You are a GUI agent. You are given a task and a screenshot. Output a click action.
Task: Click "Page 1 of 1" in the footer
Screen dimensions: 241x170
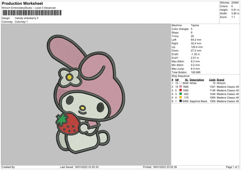[x=233, y=167]
